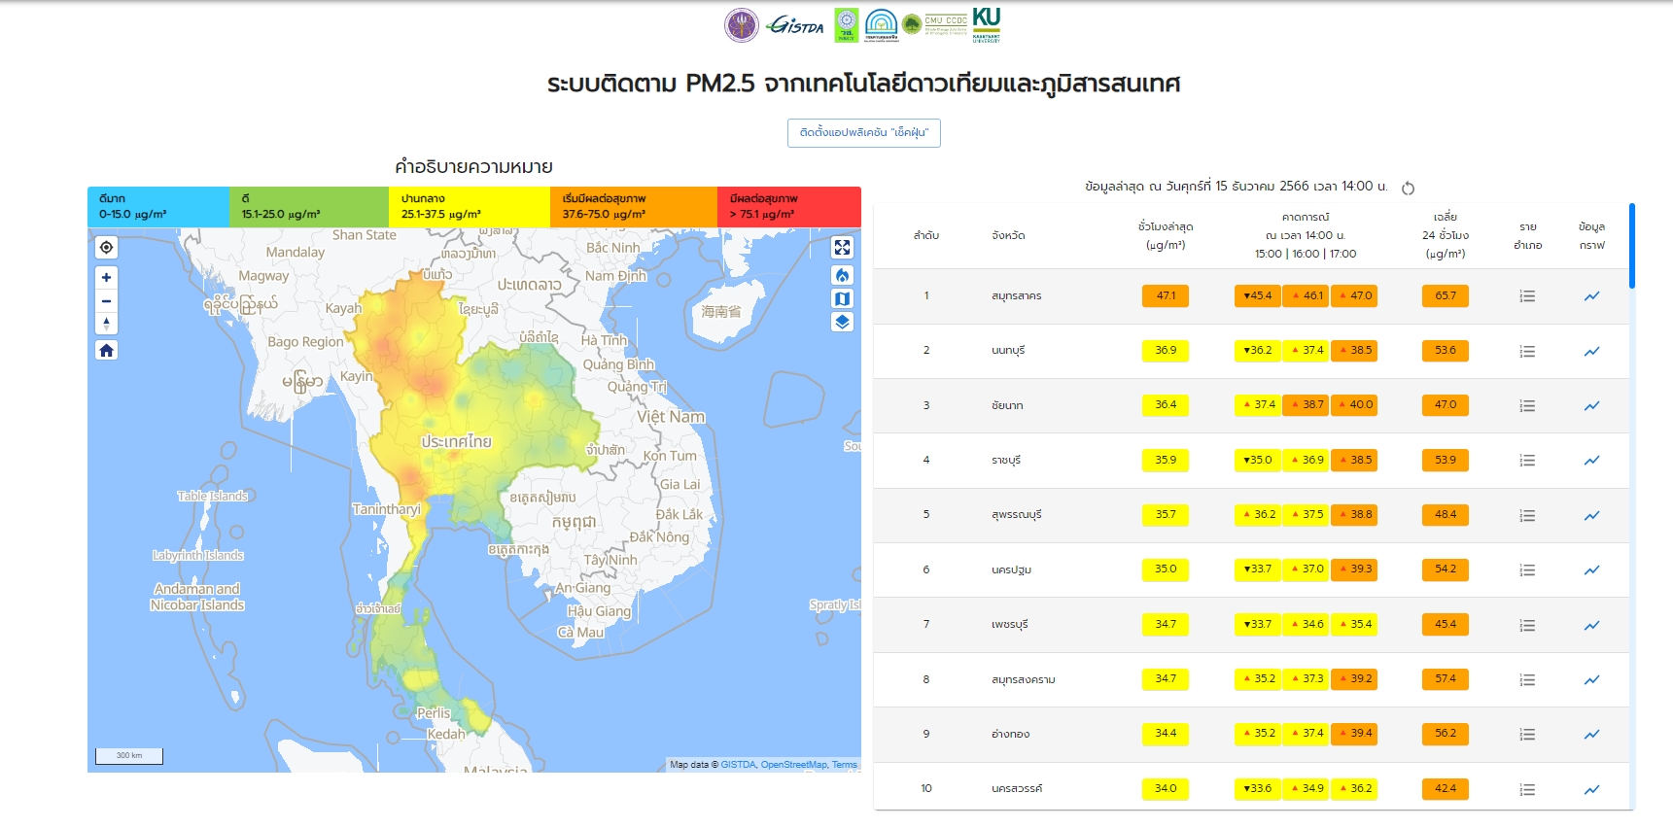Zoom in the map with plus button
Screen dimensions: 1673x828
(x=107, y=278)
